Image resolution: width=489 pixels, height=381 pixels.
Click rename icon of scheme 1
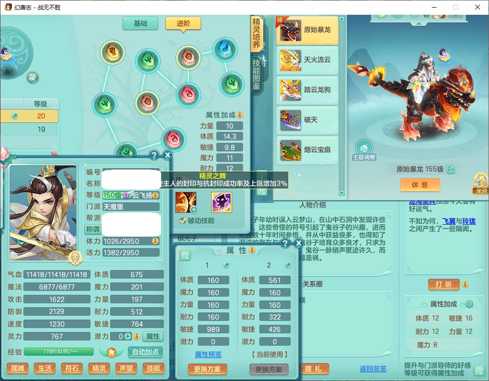[x=226, y=265]
